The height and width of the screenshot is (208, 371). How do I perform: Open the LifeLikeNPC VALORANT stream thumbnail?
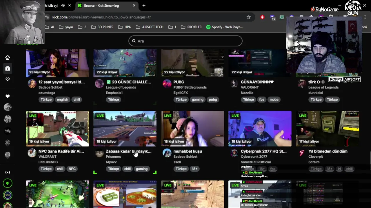[57, 129]
